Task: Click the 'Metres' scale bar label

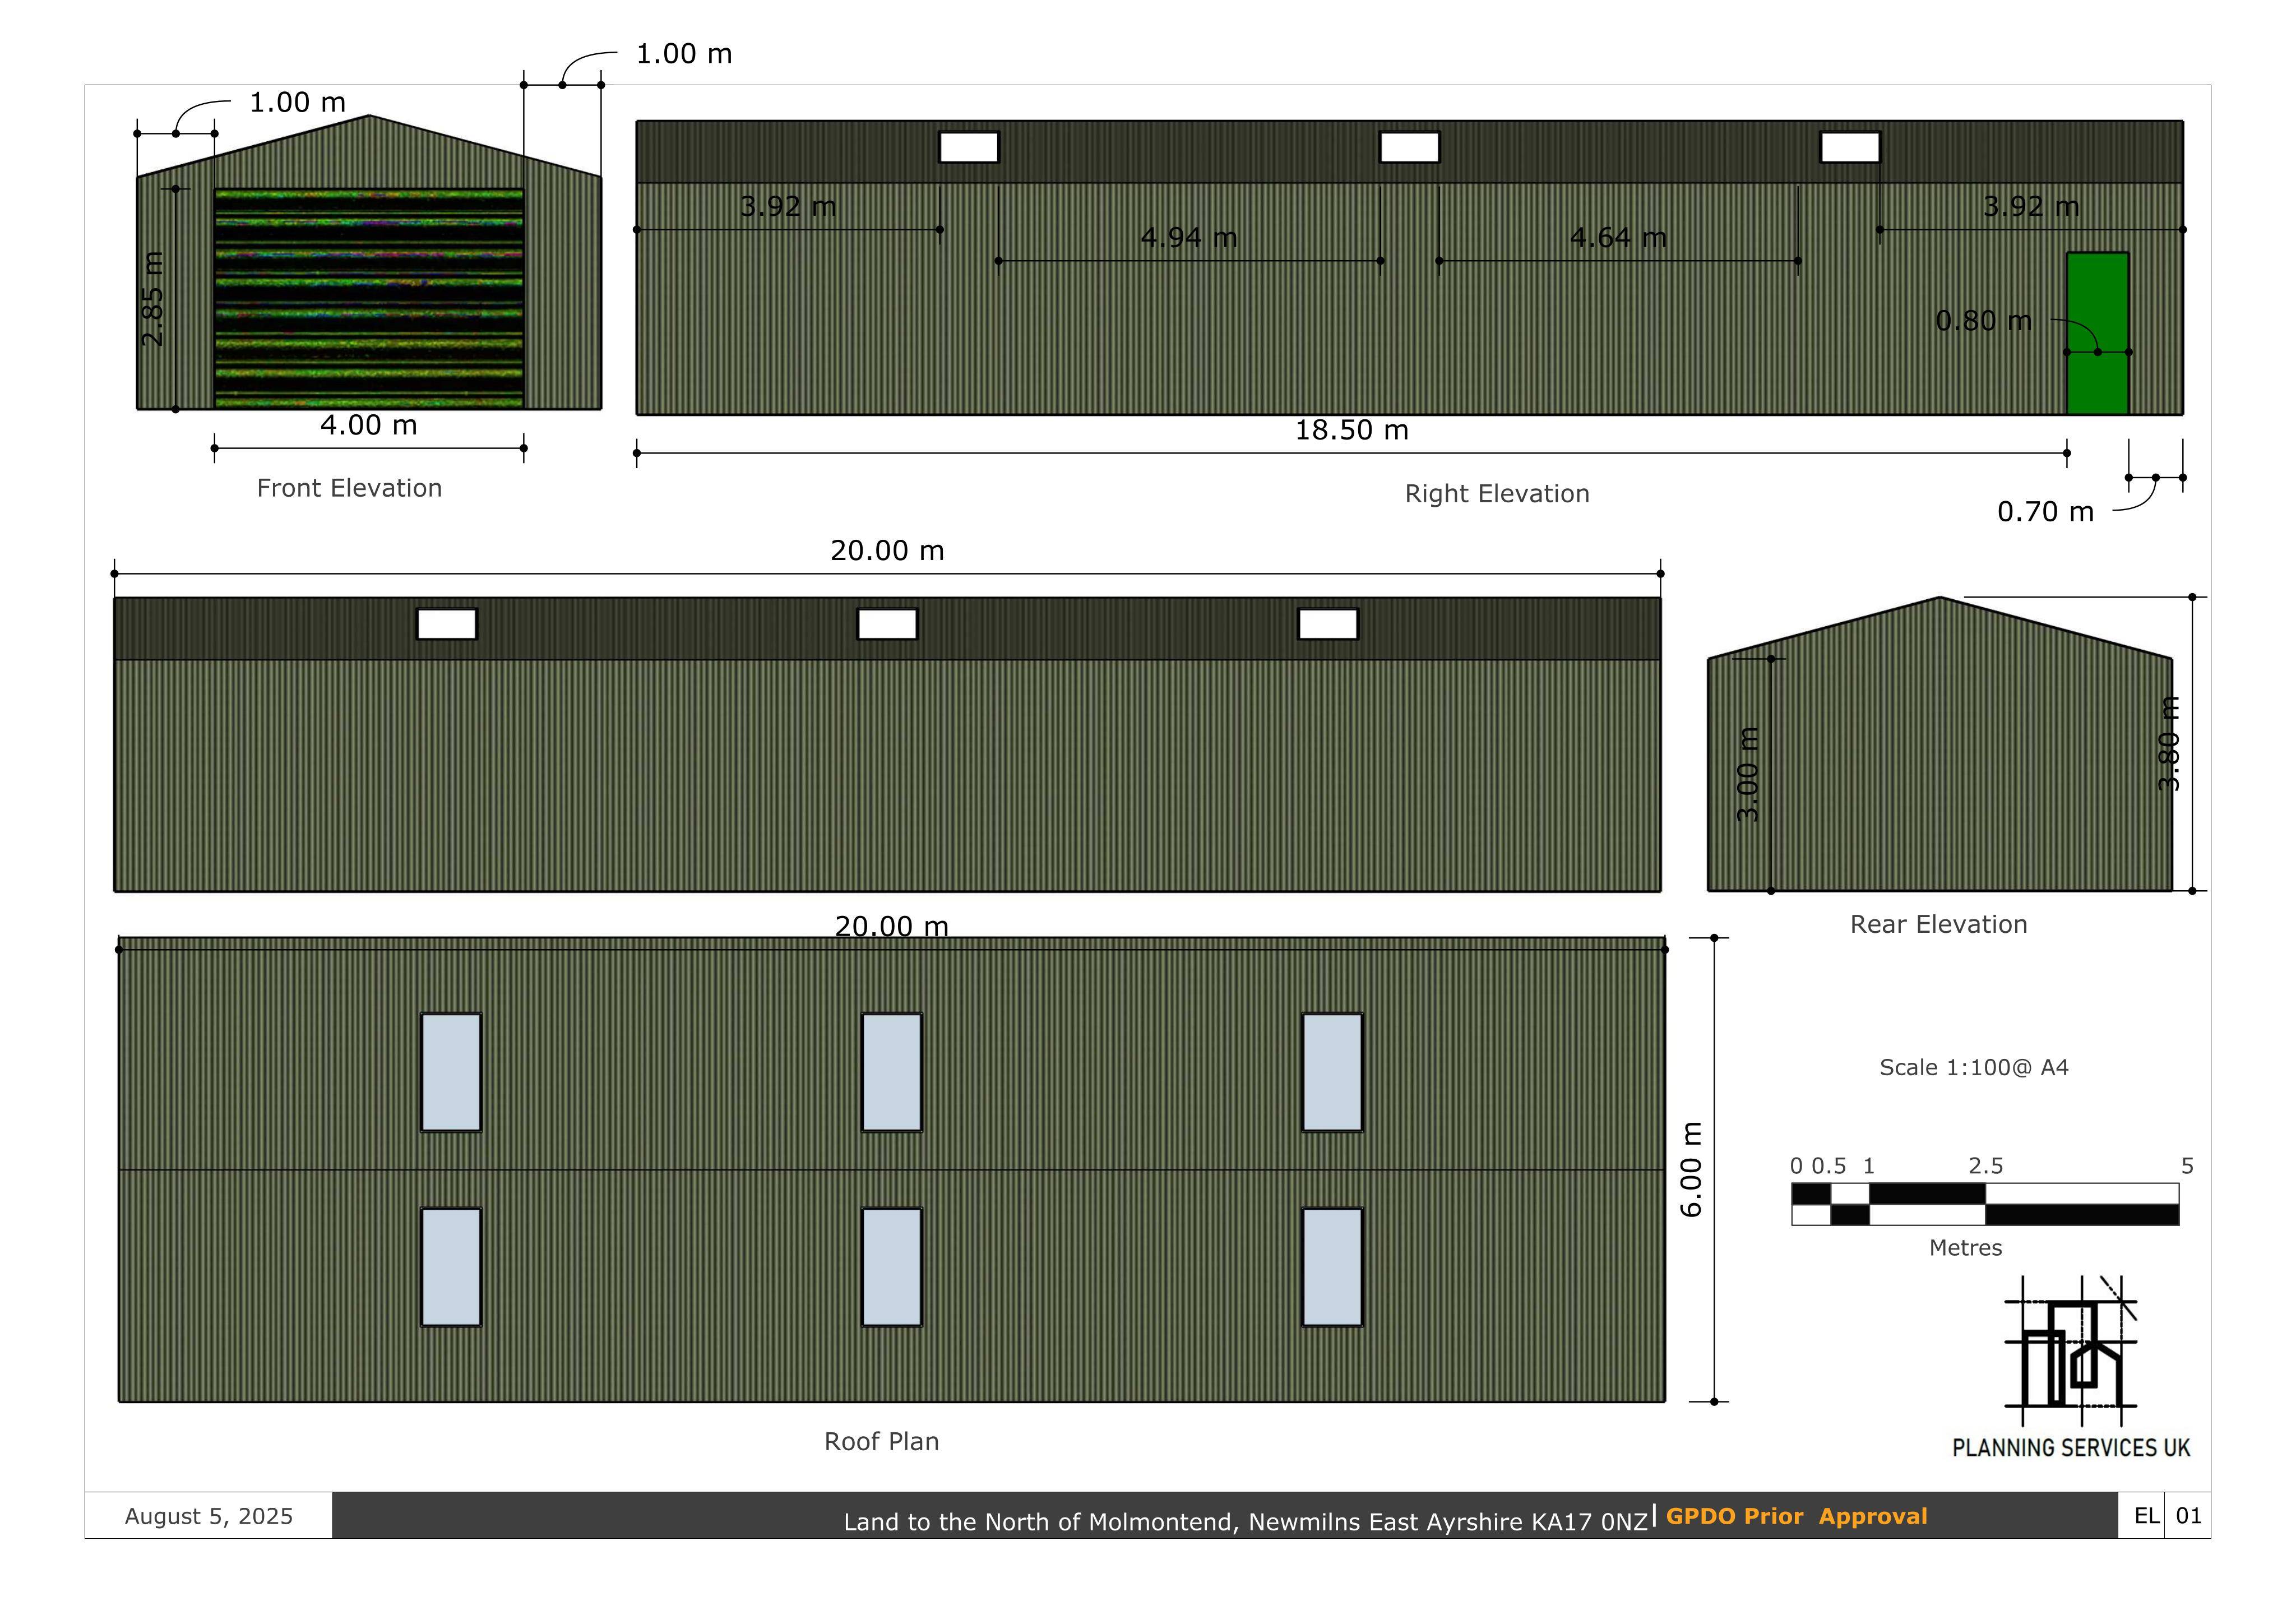Action: (x=1965, y=1248)
